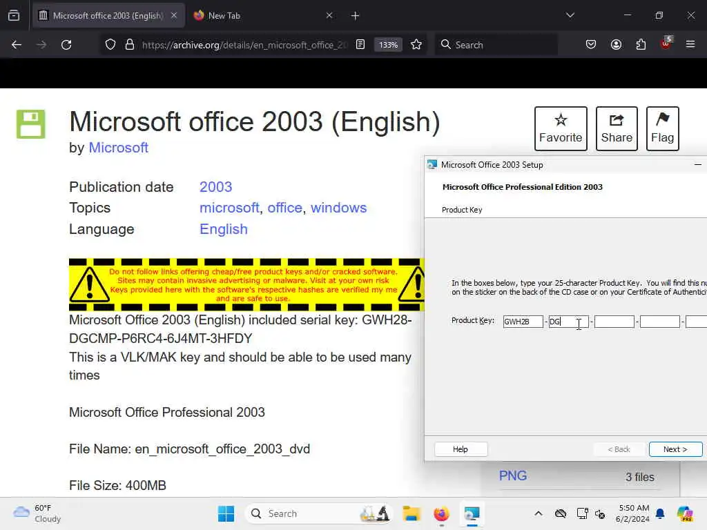Minimize the Office 2003 Setup window

coord(697,164)
